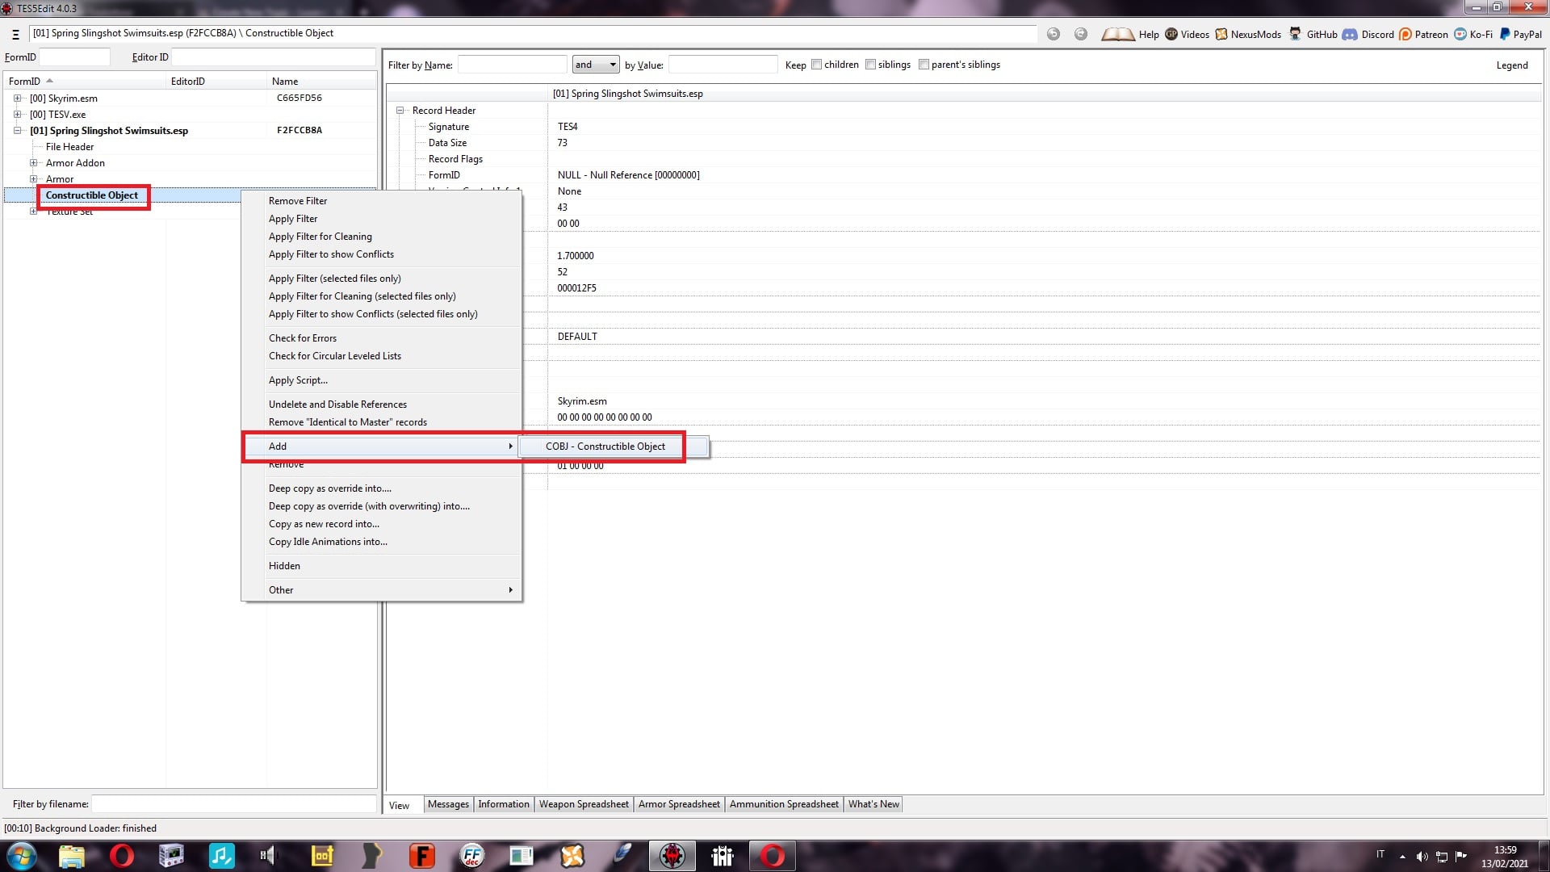Open the What's New tab
This screenshot has width=1550, height=872.
pyautogui.click(x=873, y=804)
